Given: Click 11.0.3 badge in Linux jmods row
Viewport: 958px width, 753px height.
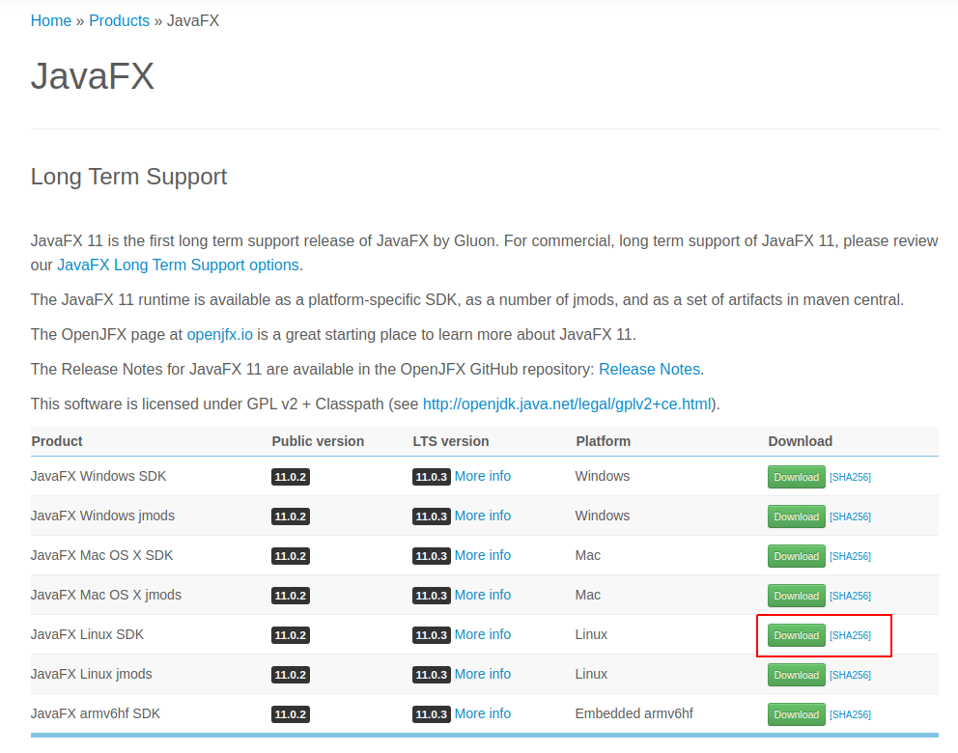Looking at the screenshot, I should coord(432,676).
